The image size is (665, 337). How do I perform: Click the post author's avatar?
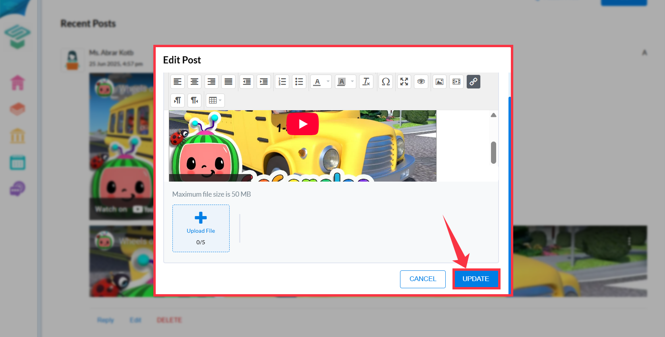(x=72, y=60)
